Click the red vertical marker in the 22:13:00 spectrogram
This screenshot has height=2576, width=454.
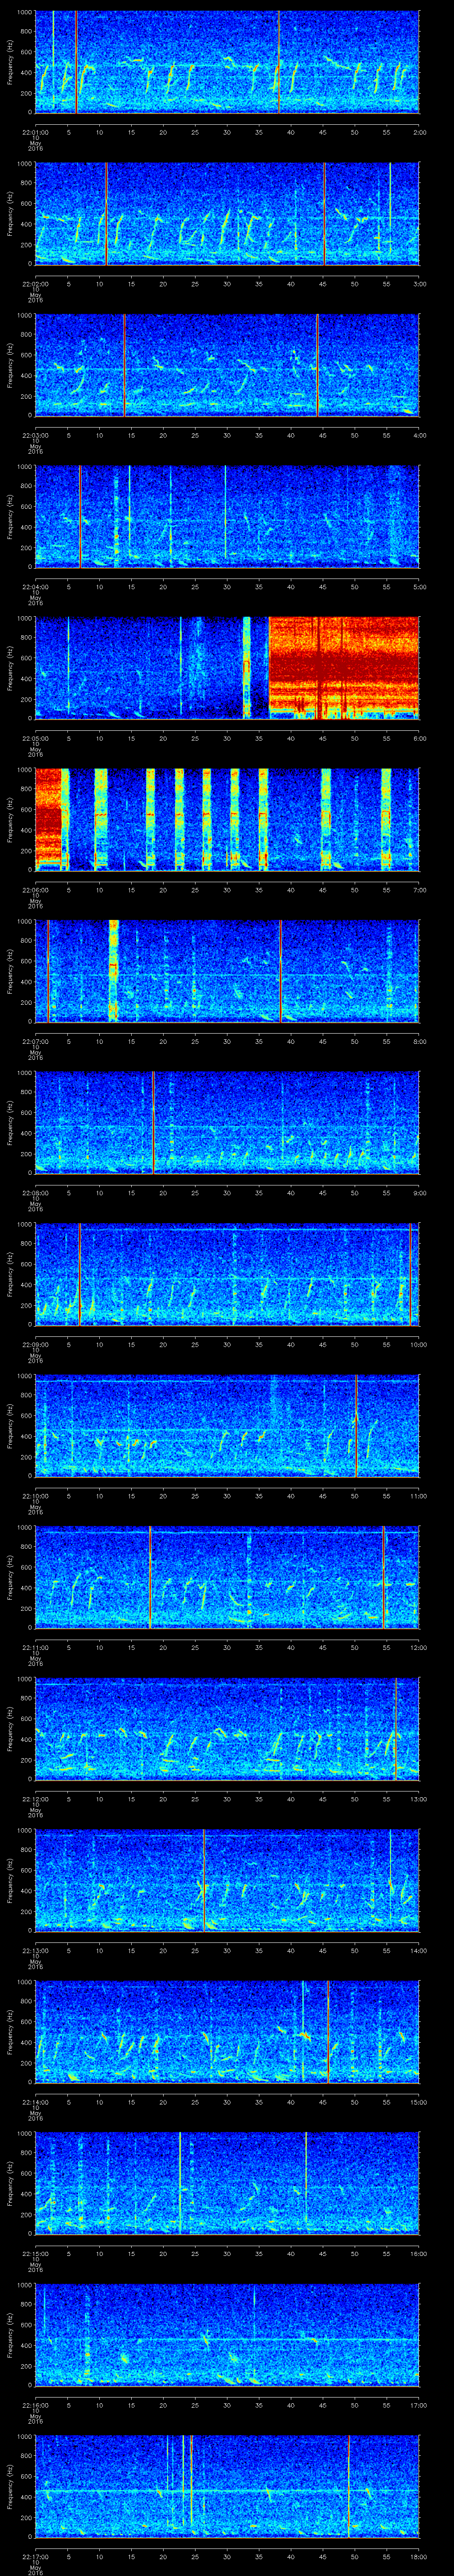pyautogui.click(x=204, y=1880)
